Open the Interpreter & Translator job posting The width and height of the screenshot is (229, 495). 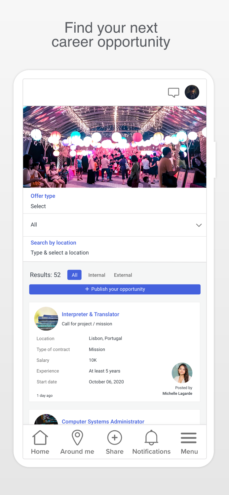pyautogui.click(x=90, y=314)
